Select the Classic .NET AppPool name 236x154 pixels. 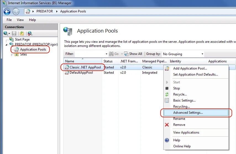point(85,67)
